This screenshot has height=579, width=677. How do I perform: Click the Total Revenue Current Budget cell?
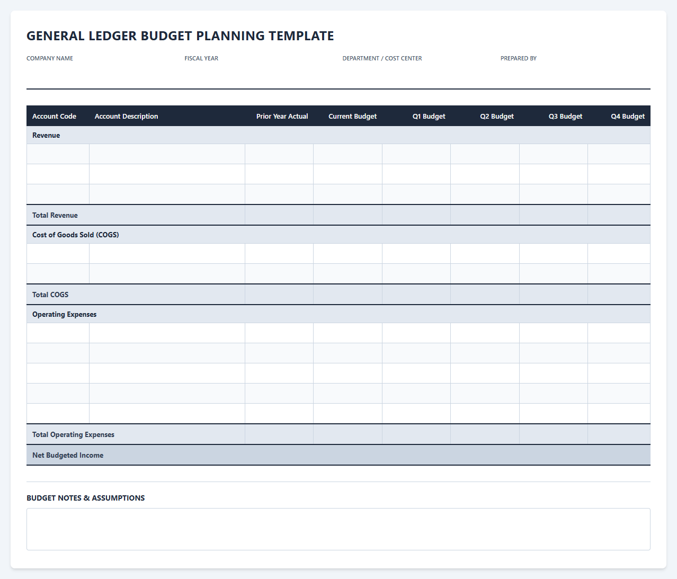coord(348,215)
